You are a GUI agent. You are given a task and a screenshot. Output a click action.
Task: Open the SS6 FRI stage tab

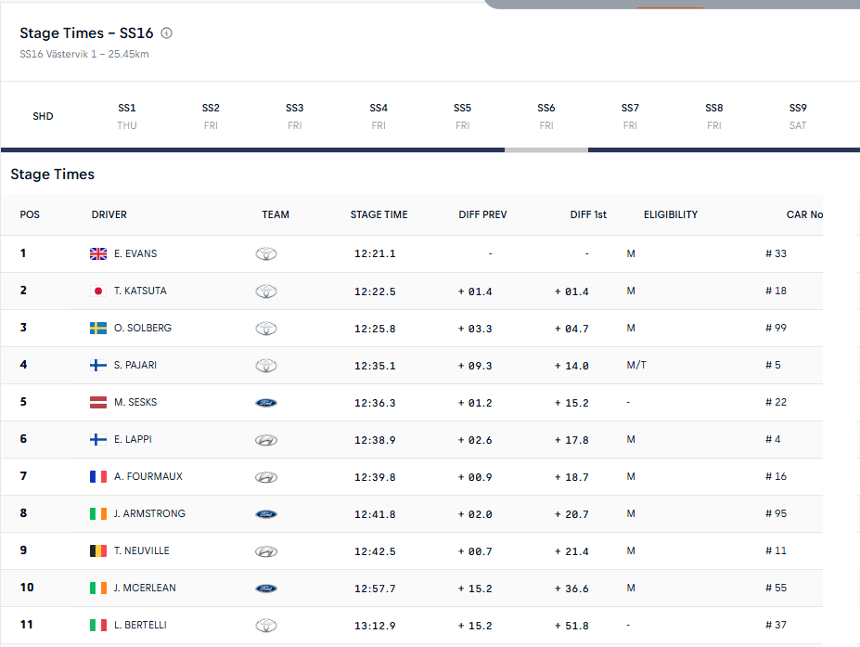coord(546,116)
